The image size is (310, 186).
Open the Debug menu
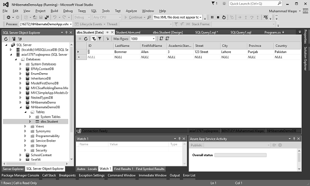tap(68, 11)
